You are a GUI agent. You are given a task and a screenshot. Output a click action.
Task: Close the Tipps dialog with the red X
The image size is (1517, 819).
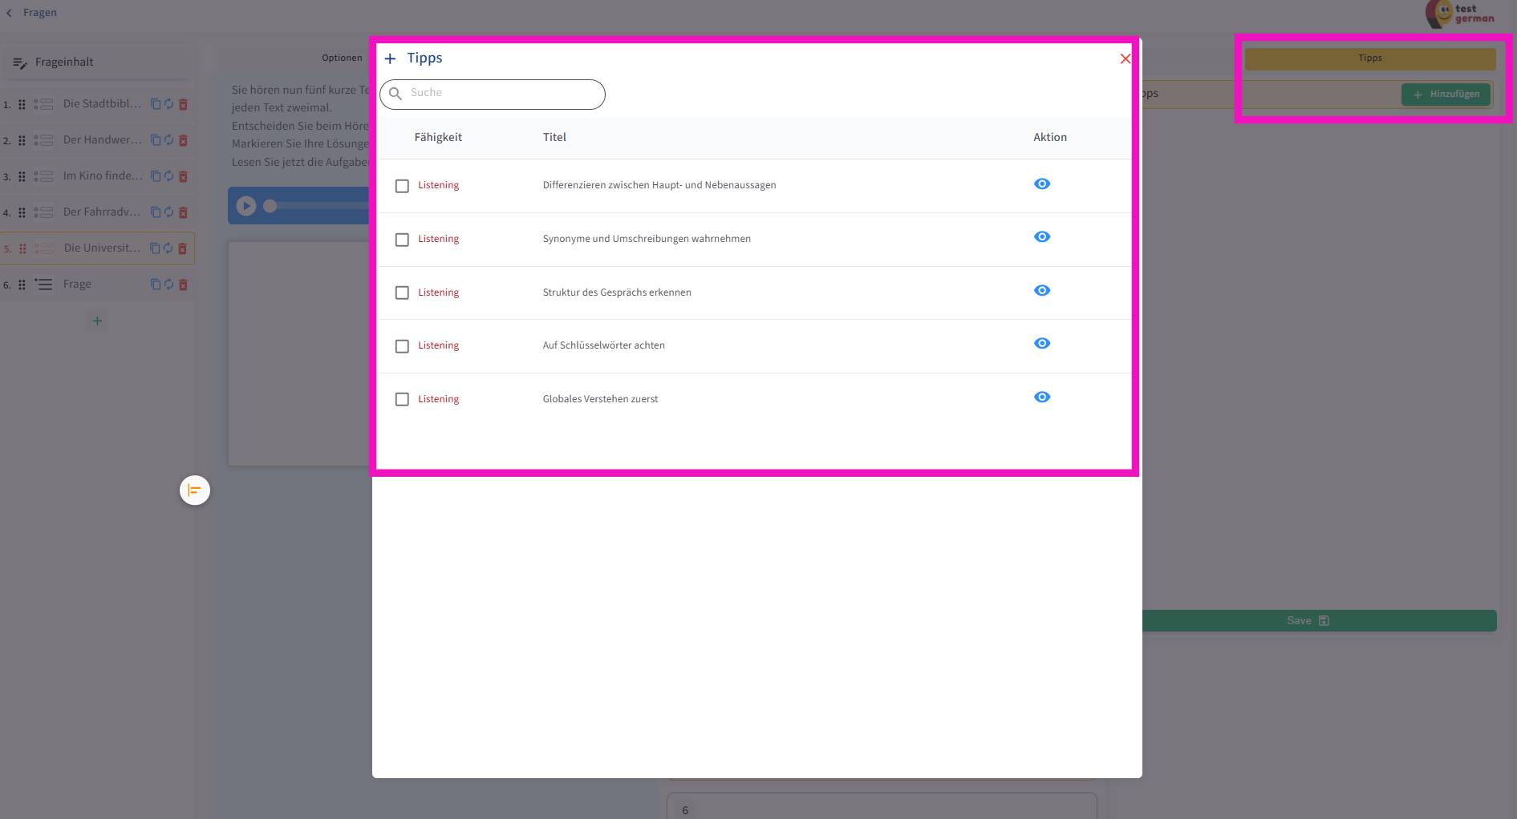click(x=1125, y=58)
